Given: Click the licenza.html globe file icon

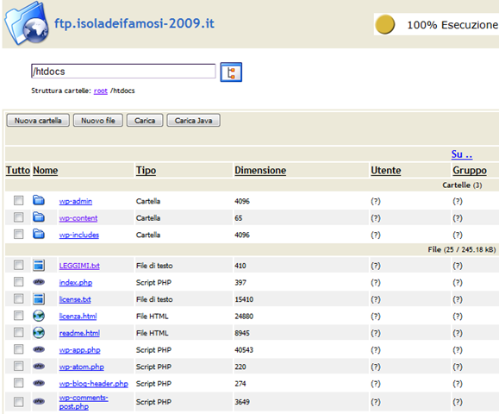Looking at the screenshot, I should [39, 316].
